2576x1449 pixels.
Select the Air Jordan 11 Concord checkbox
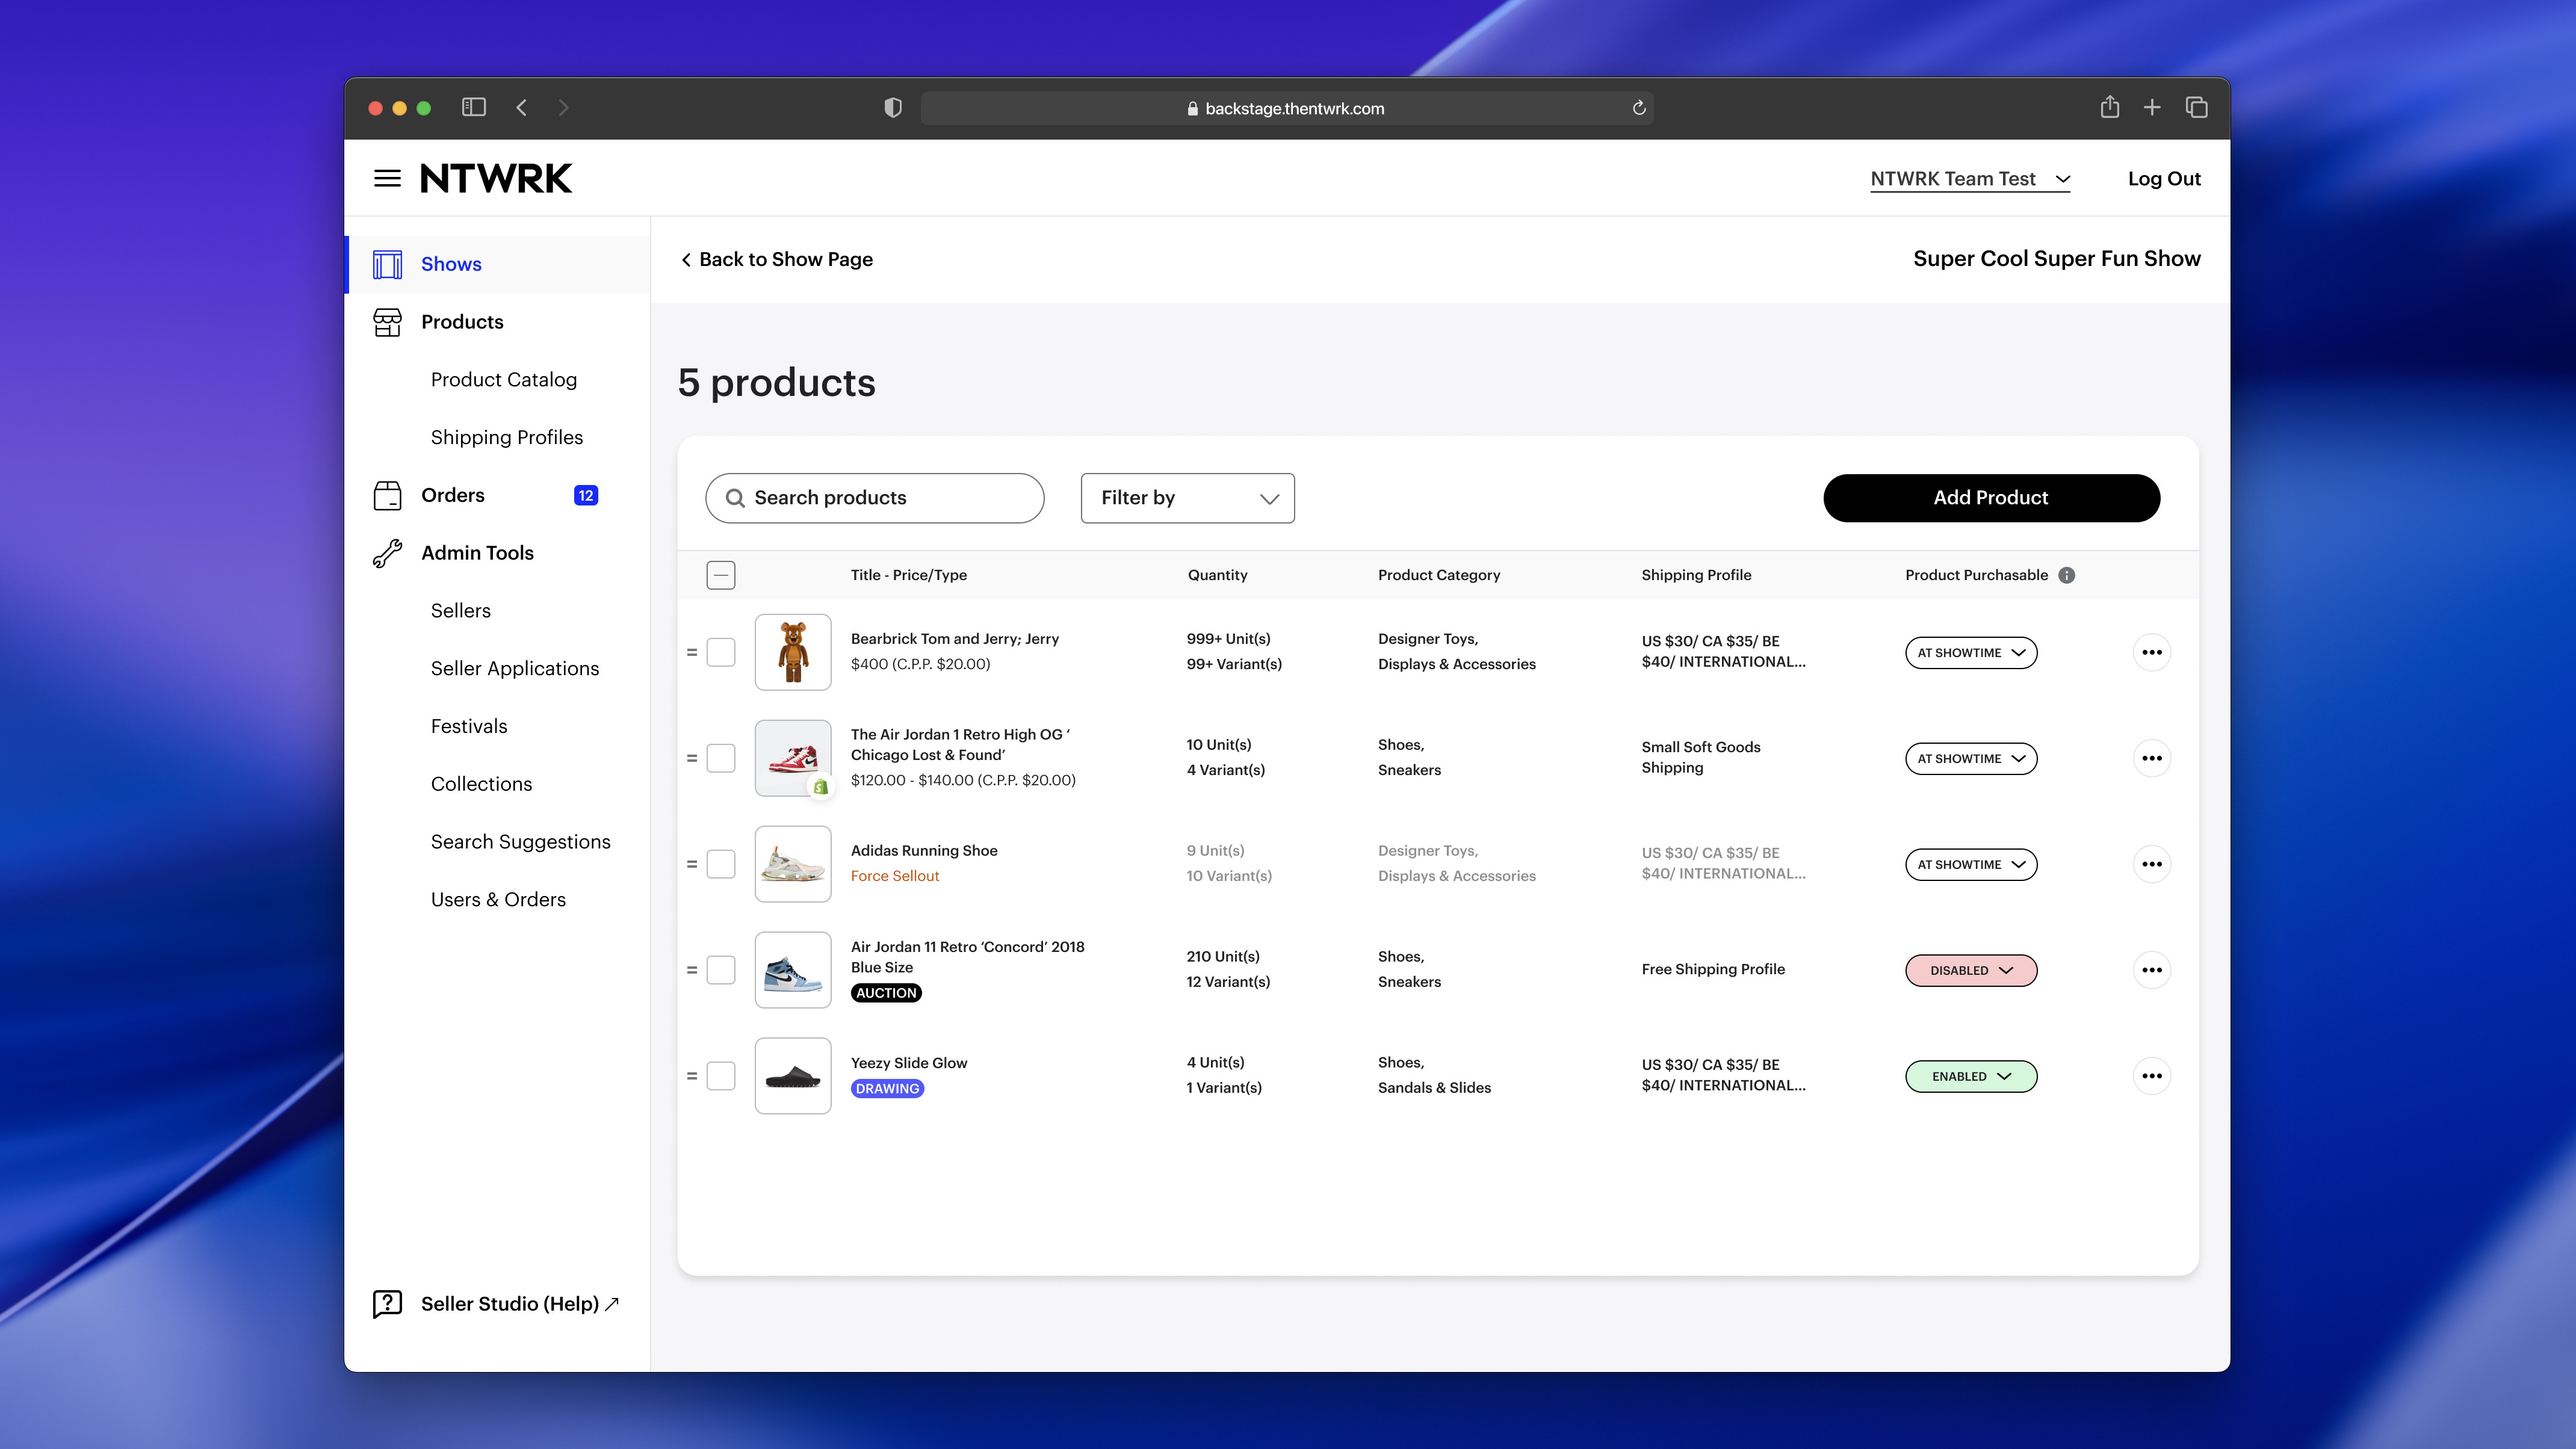[720, 970]
